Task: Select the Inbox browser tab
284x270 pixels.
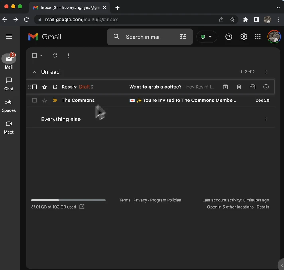Action: 69,8
